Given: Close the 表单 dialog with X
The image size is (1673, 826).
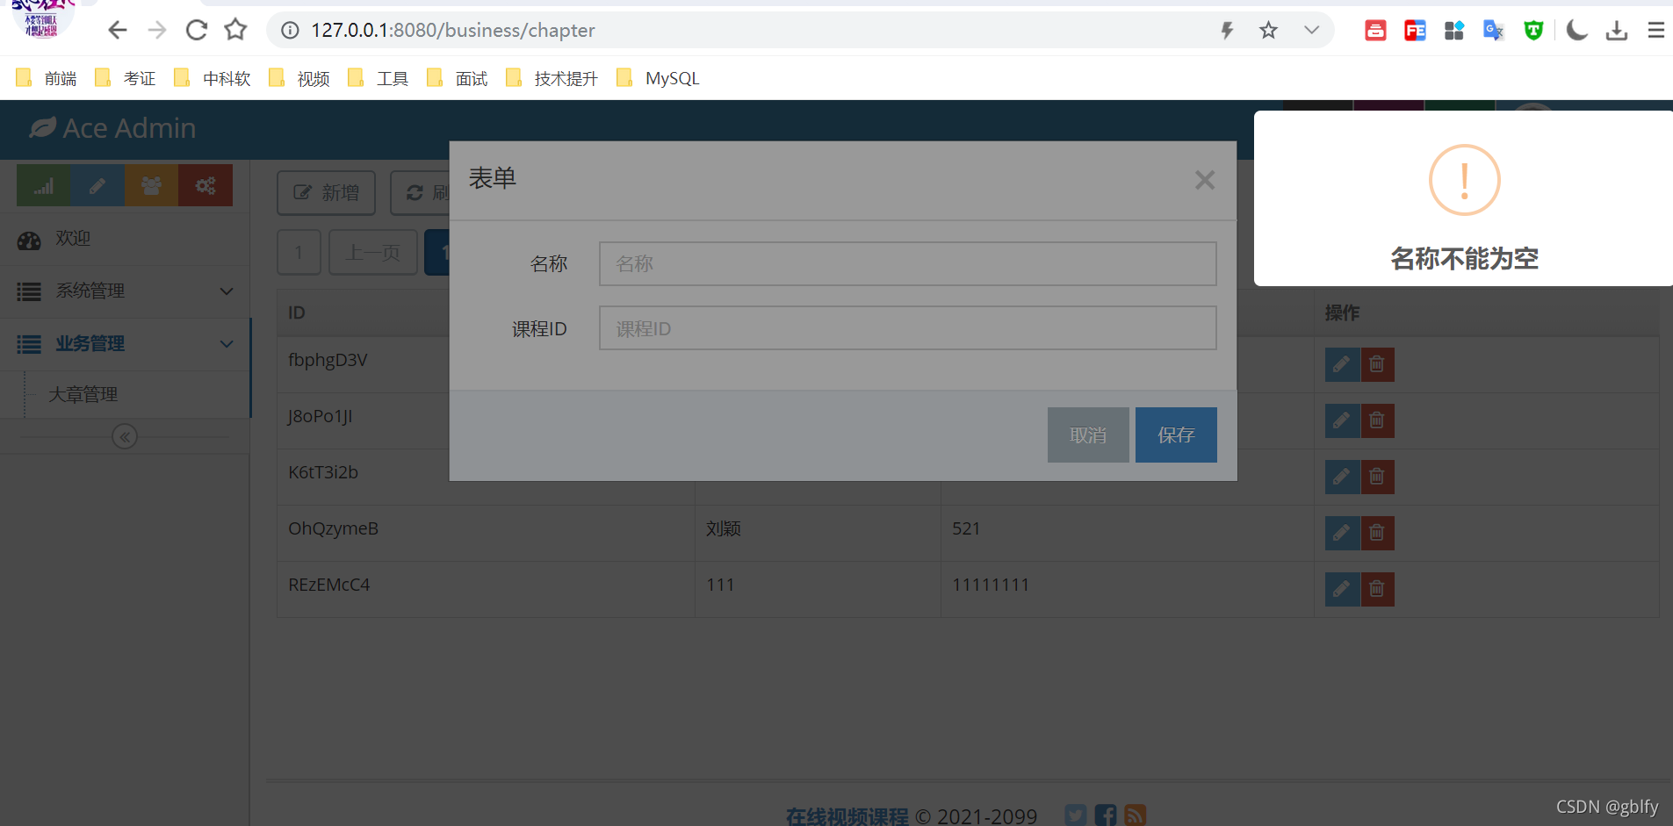Looking at the screenshot, I should coord(1204,180).
